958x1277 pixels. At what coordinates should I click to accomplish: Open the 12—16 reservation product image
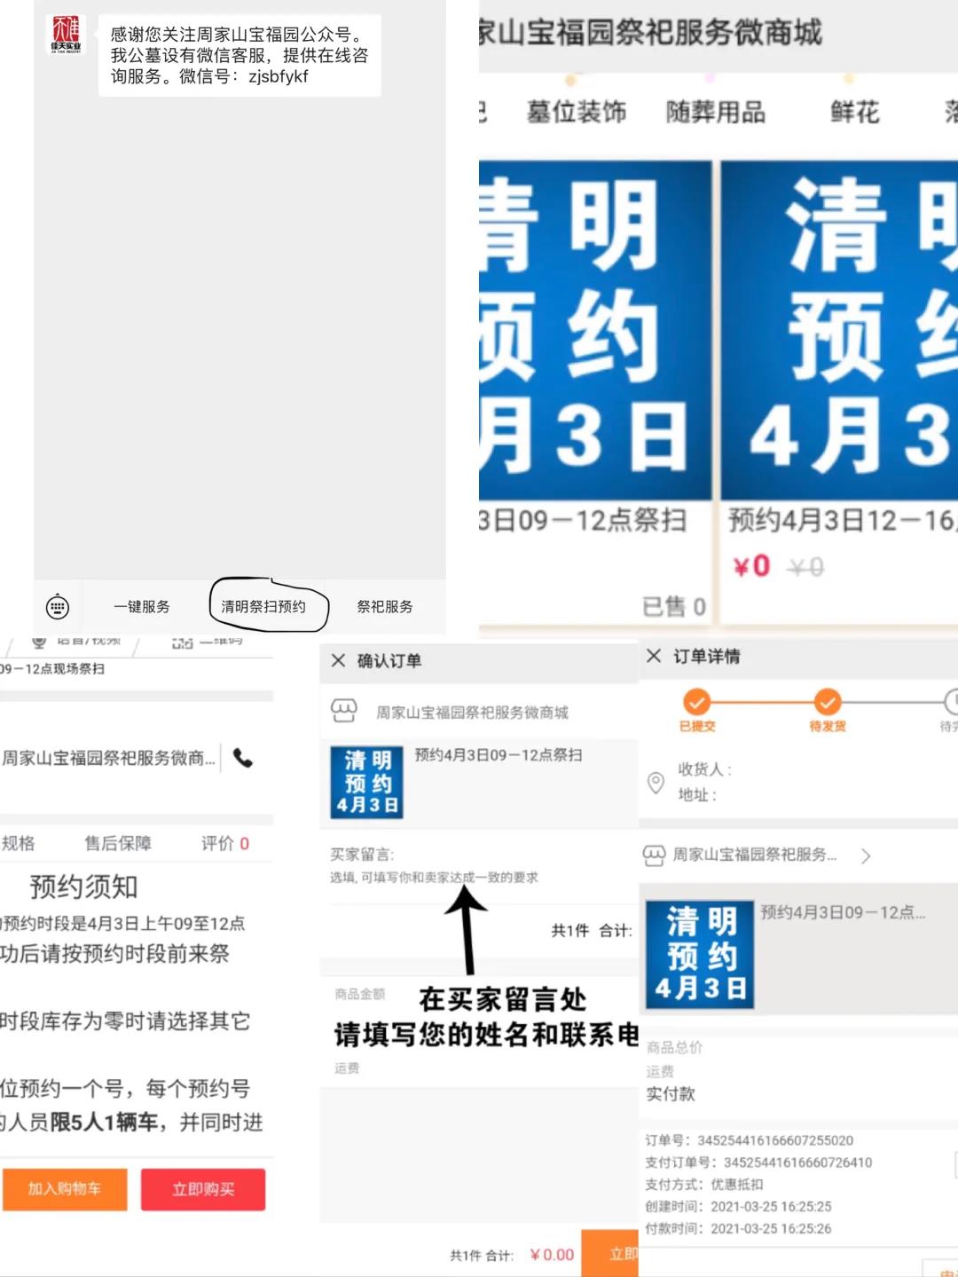click(839, 329)
